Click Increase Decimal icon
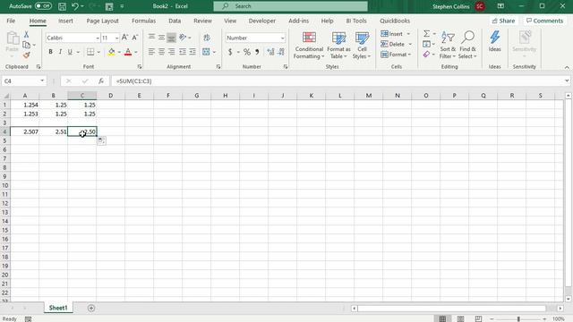The height and width of the screenshot is (322, 573). click(x=270, y=52)
